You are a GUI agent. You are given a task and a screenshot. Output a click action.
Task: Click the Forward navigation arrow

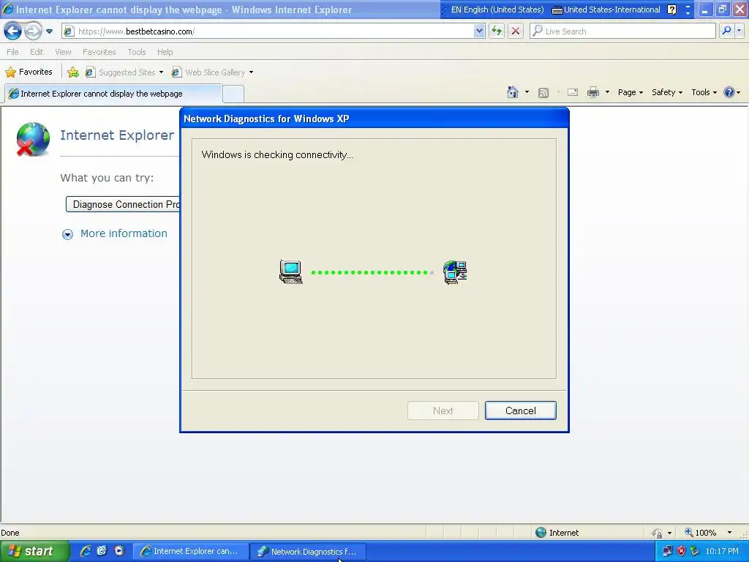pyautogui.click(x=33, y=31)
